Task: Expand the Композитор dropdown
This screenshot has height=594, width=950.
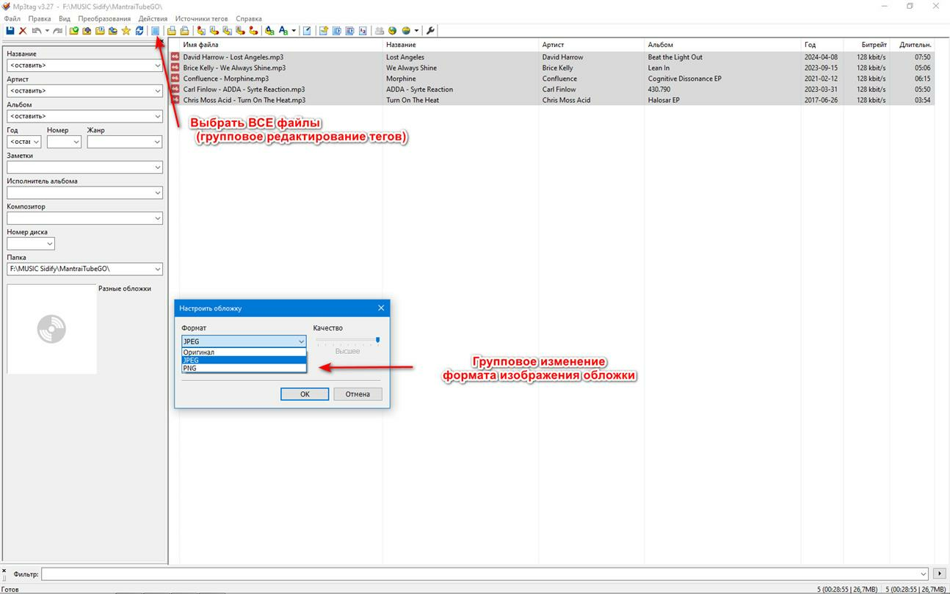Action: 158,218
